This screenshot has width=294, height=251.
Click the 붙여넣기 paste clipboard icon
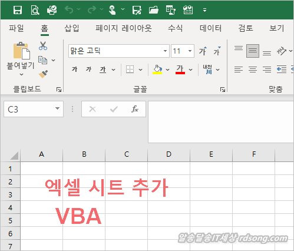click(x=22, y=51)
